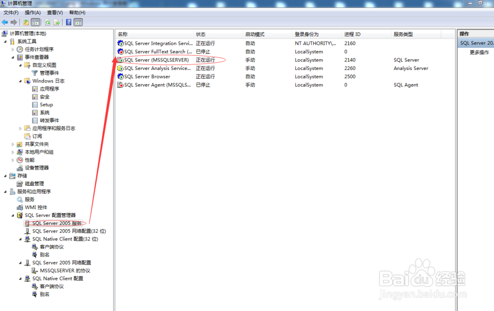Image resolution: width=494 pixels, height=311 pixels.
Task: Open the 文件(F) menu
Action: (11, 13)
